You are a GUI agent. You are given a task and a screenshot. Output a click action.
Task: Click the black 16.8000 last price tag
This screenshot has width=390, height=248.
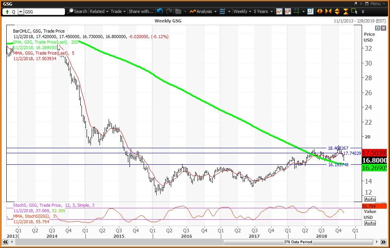point(374,160)
